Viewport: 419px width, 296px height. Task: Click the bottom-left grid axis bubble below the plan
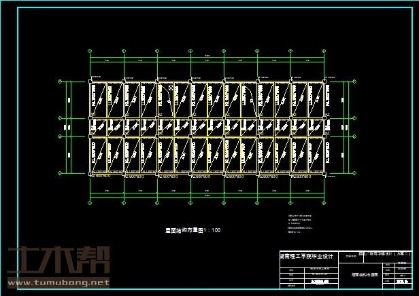[90, 202]
